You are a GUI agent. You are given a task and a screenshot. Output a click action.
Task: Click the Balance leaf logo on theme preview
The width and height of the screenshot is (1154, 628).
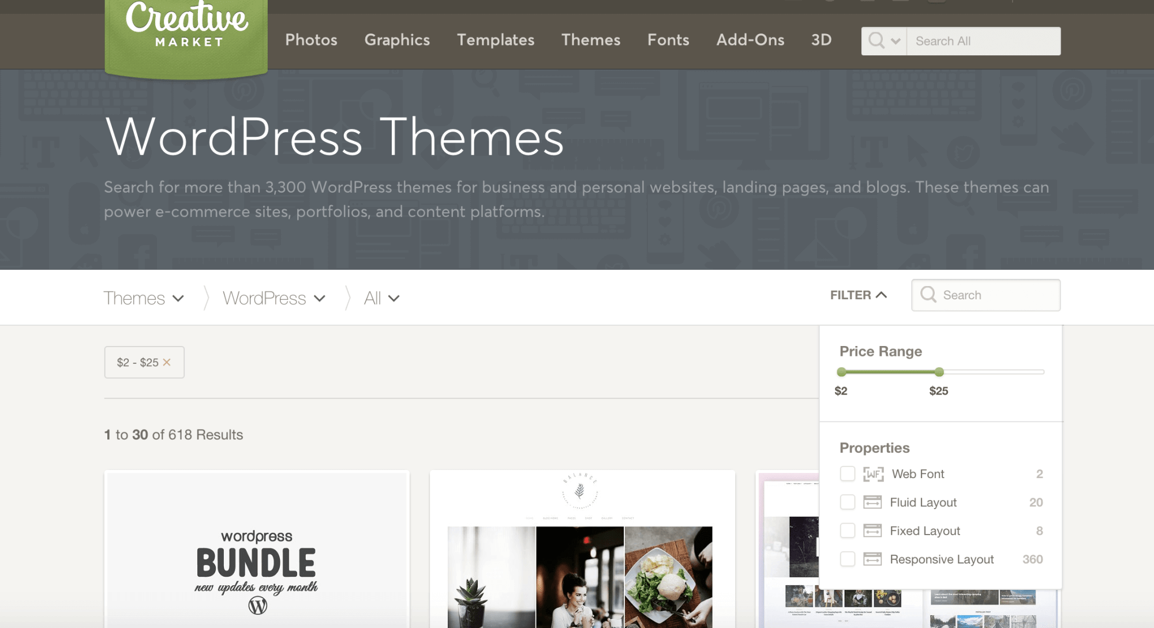tap(580, 491)
